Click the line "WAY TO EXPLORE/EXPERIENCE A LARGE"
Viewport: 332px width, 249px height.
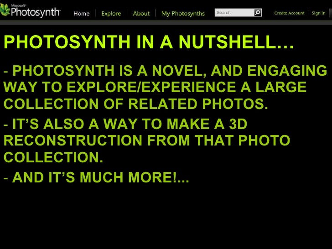tap(155, 87)
